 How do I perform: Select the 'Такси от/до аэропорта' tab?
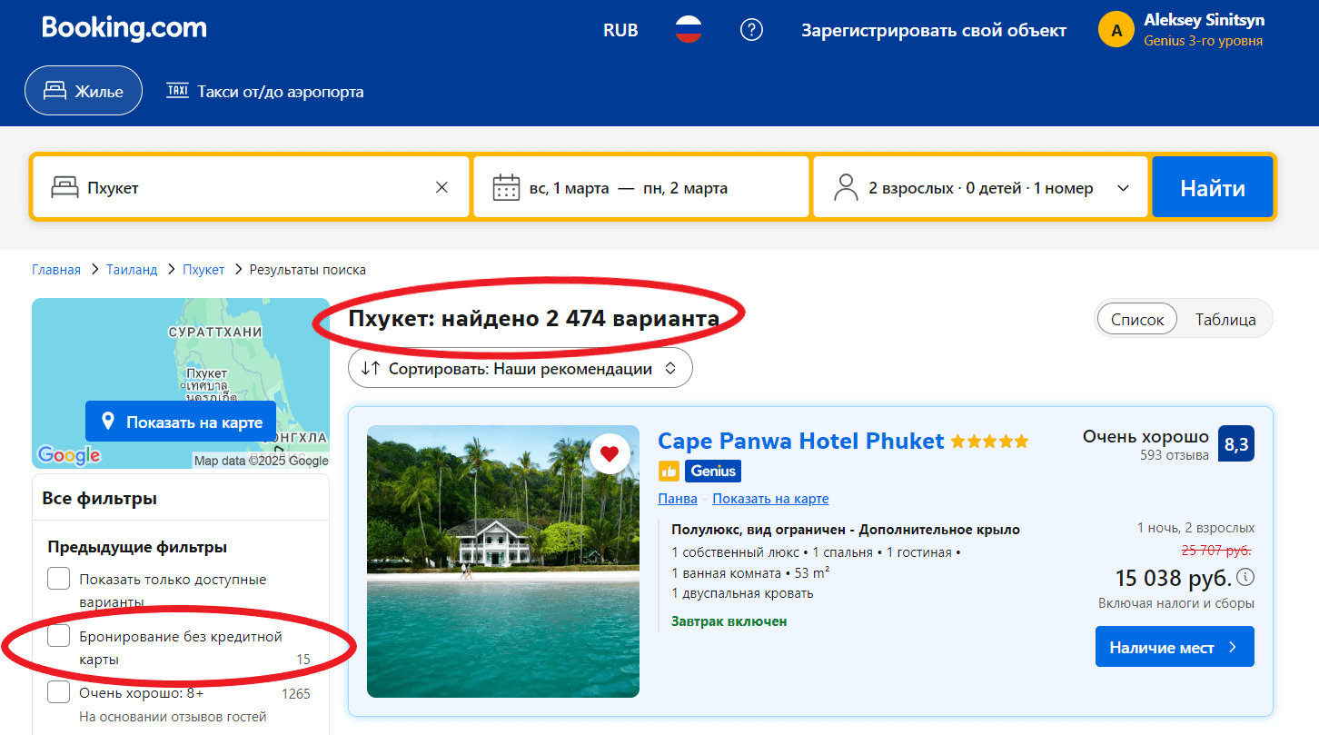tap(265, 92)
